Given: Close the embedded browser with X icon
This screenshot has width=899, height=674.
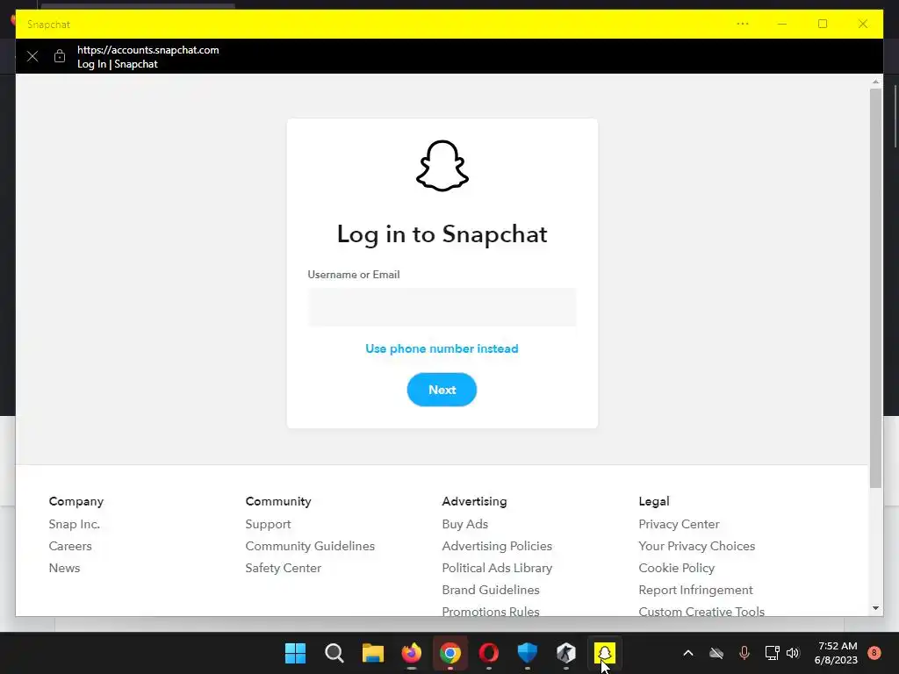Looking at the screenshot, I should pos(32,56).
